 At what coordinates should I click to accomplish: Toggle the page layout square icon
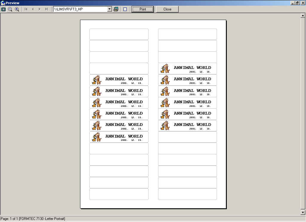(x=125, y=9)
